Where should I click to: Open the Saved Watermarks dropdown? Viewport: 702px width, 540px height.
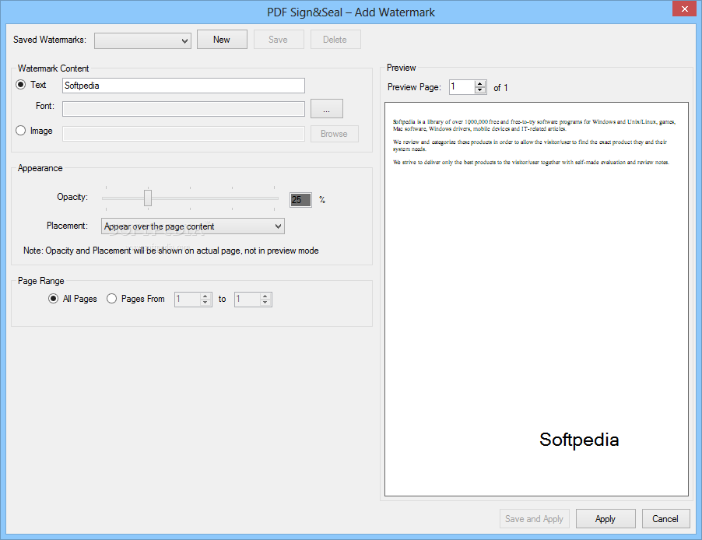click(x=142, y=40)
